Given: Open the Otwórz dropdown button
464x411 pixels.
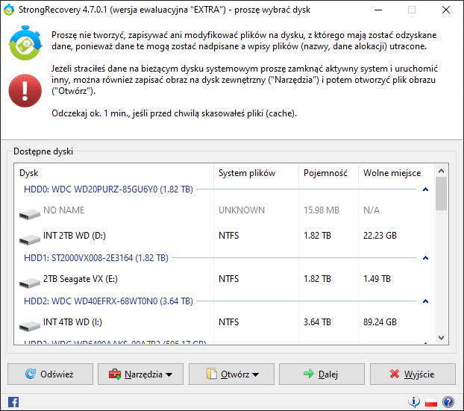Looking at the screenshot, I should 231,374.
